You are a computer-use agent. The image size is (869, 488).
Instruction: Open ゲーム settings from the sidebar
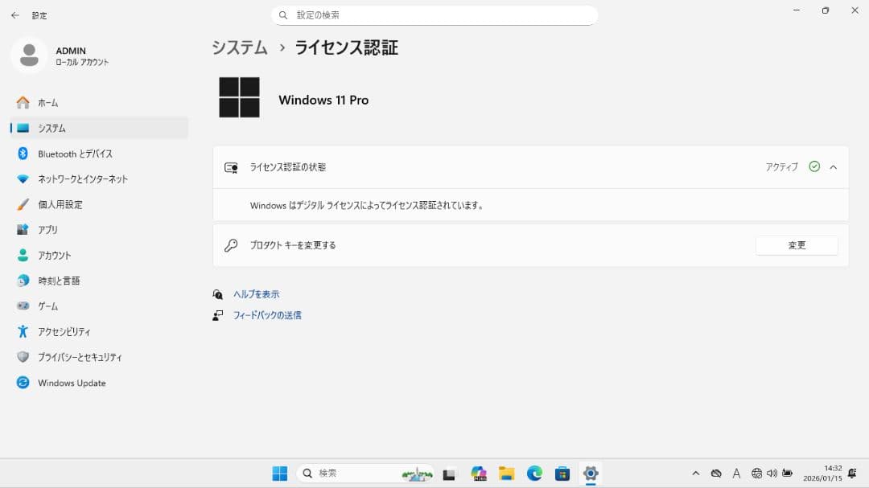click(x=51, y=306)
